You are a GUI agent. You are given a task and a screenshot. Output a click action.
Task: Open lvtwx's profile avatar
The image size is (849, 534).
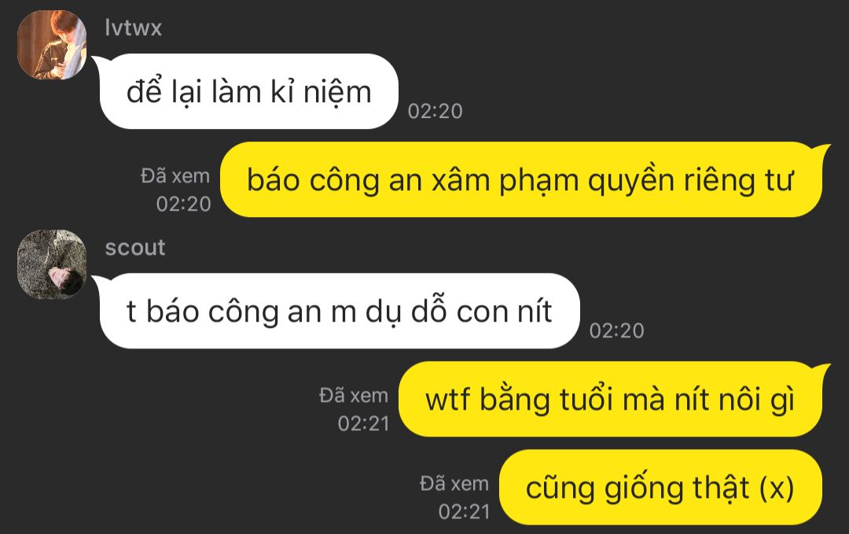pos(52,44)
